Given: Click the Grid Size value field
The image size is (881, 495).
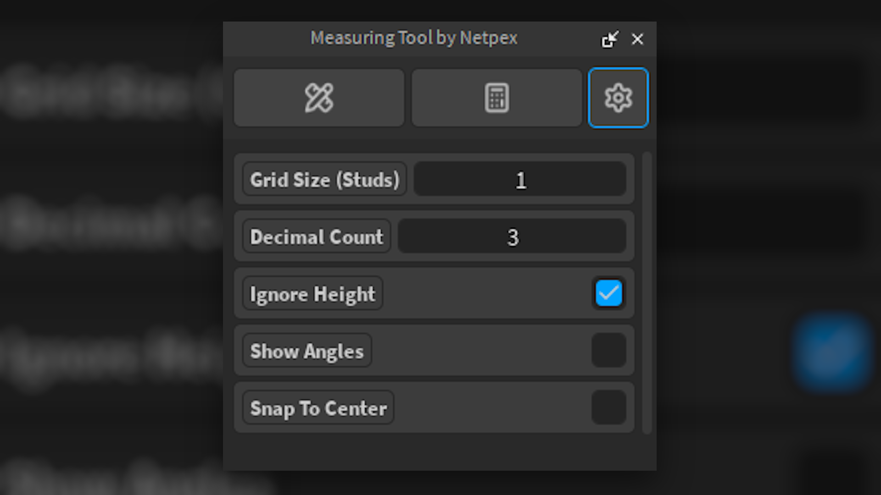Looking at the screenshot, I should tap(520, 180).
